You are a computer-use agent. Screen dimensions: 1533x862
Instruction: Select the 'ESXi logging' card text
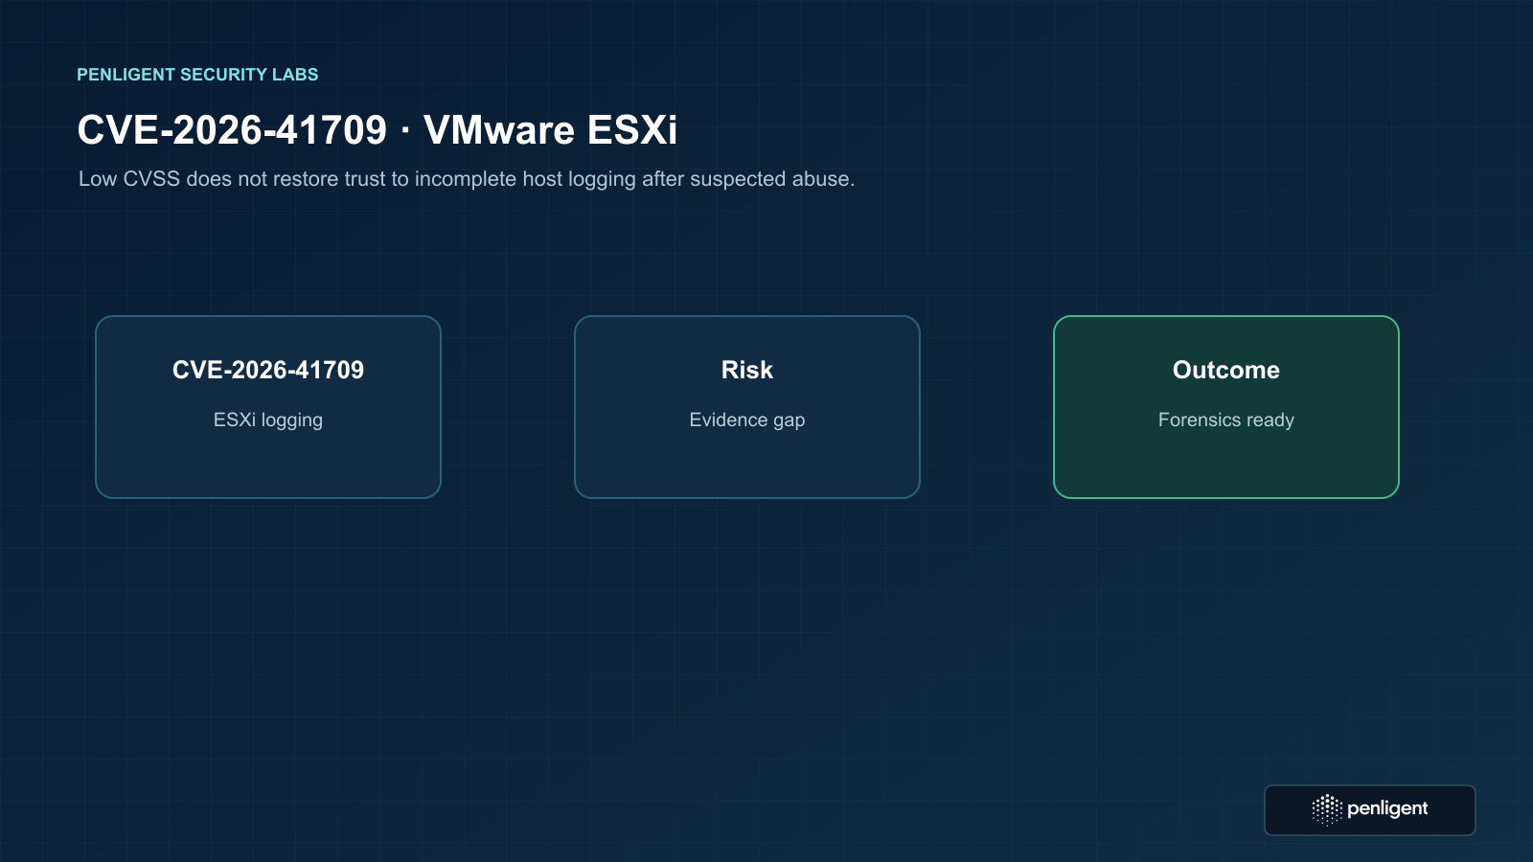(268, 420)
